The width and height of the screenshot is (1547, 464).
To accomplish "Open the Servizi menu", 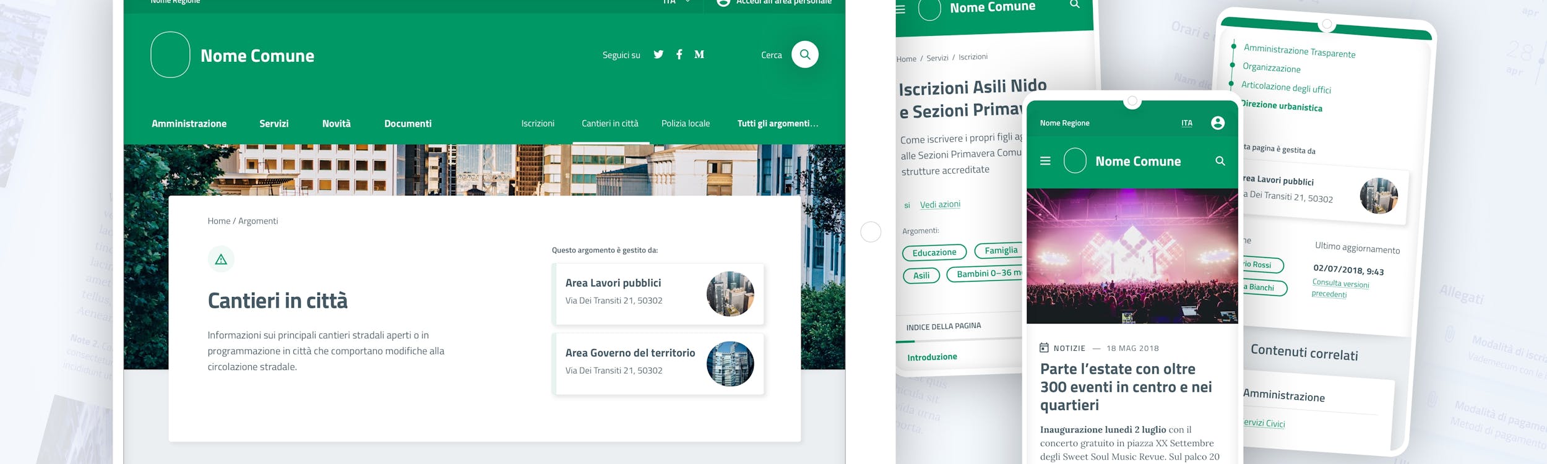I will 274,124.
